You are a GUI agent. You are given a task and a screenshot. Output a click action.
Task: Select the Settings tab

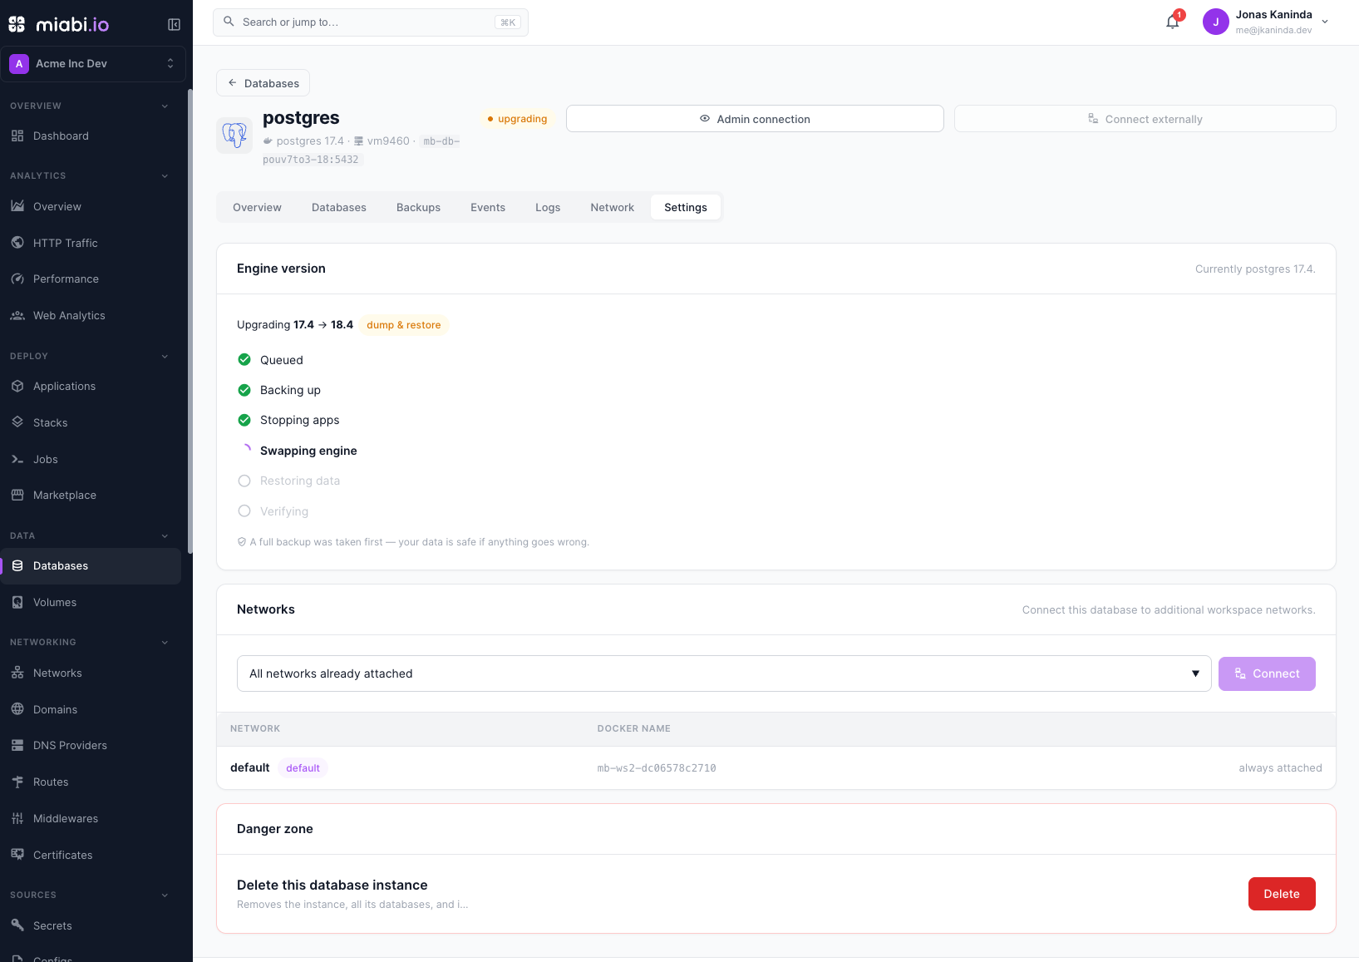click(686, 207)
